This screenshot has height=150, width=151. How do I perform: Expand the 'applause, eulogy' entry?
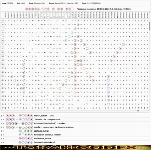(4, 131)
